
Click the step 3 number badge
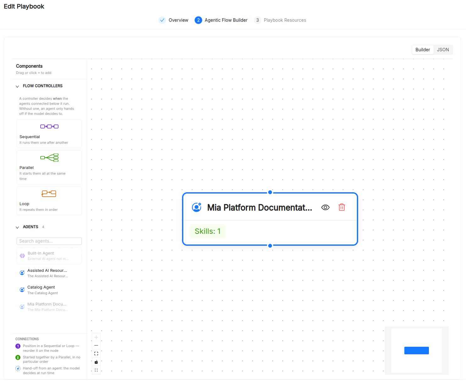[258, 20]
